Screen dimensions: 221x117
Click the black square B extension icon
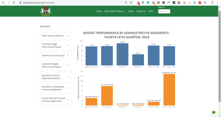tap(163, 3)
